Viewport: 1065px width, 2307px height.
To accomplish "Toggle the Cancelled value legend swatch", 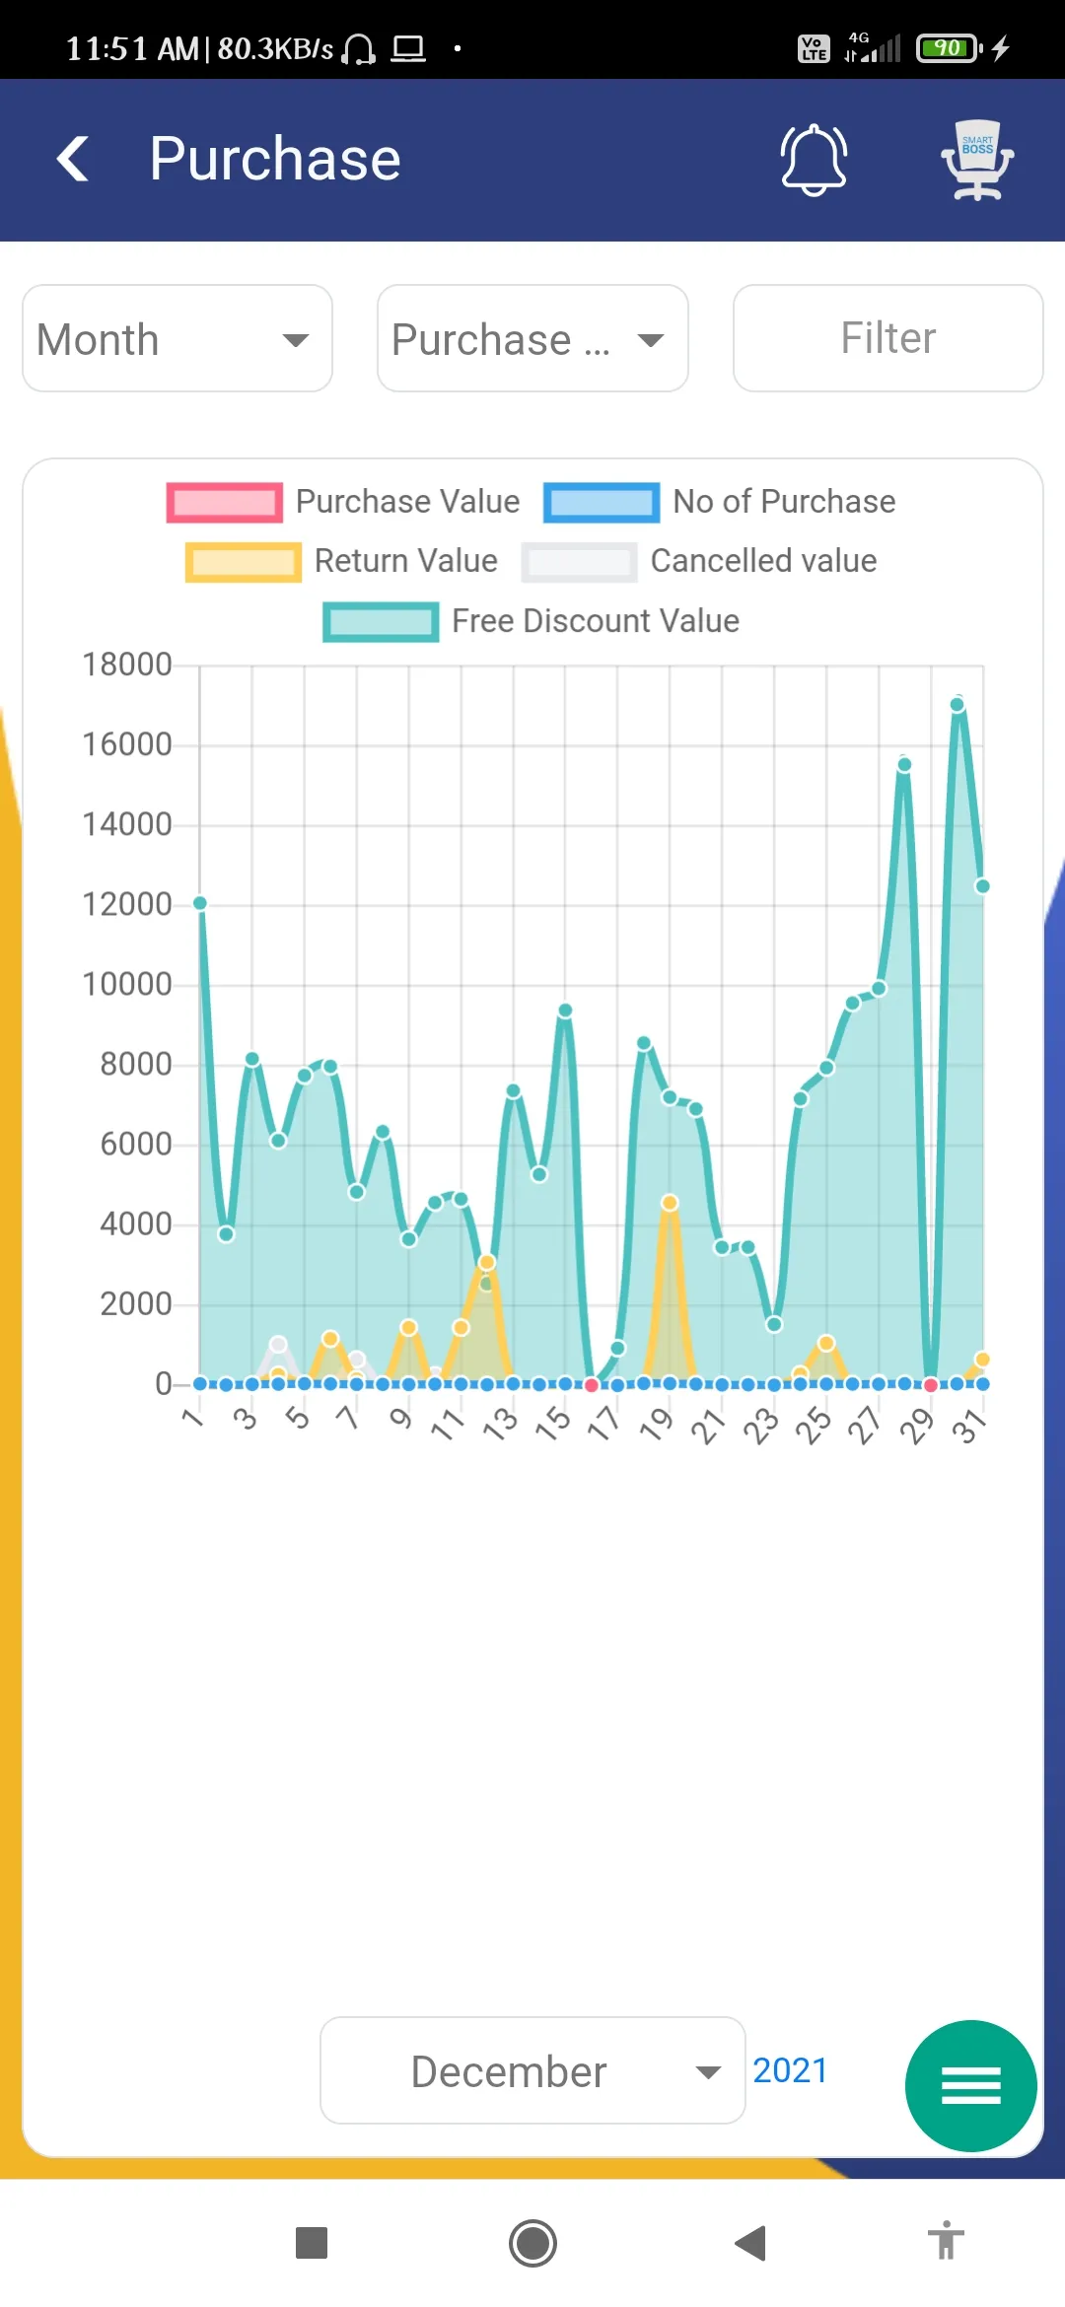I will coord(580,562).
